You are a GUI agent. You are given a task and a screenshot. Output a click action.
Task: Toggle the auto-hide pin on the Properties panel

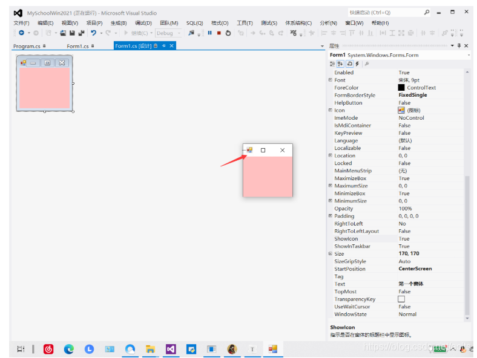point(459,45)
